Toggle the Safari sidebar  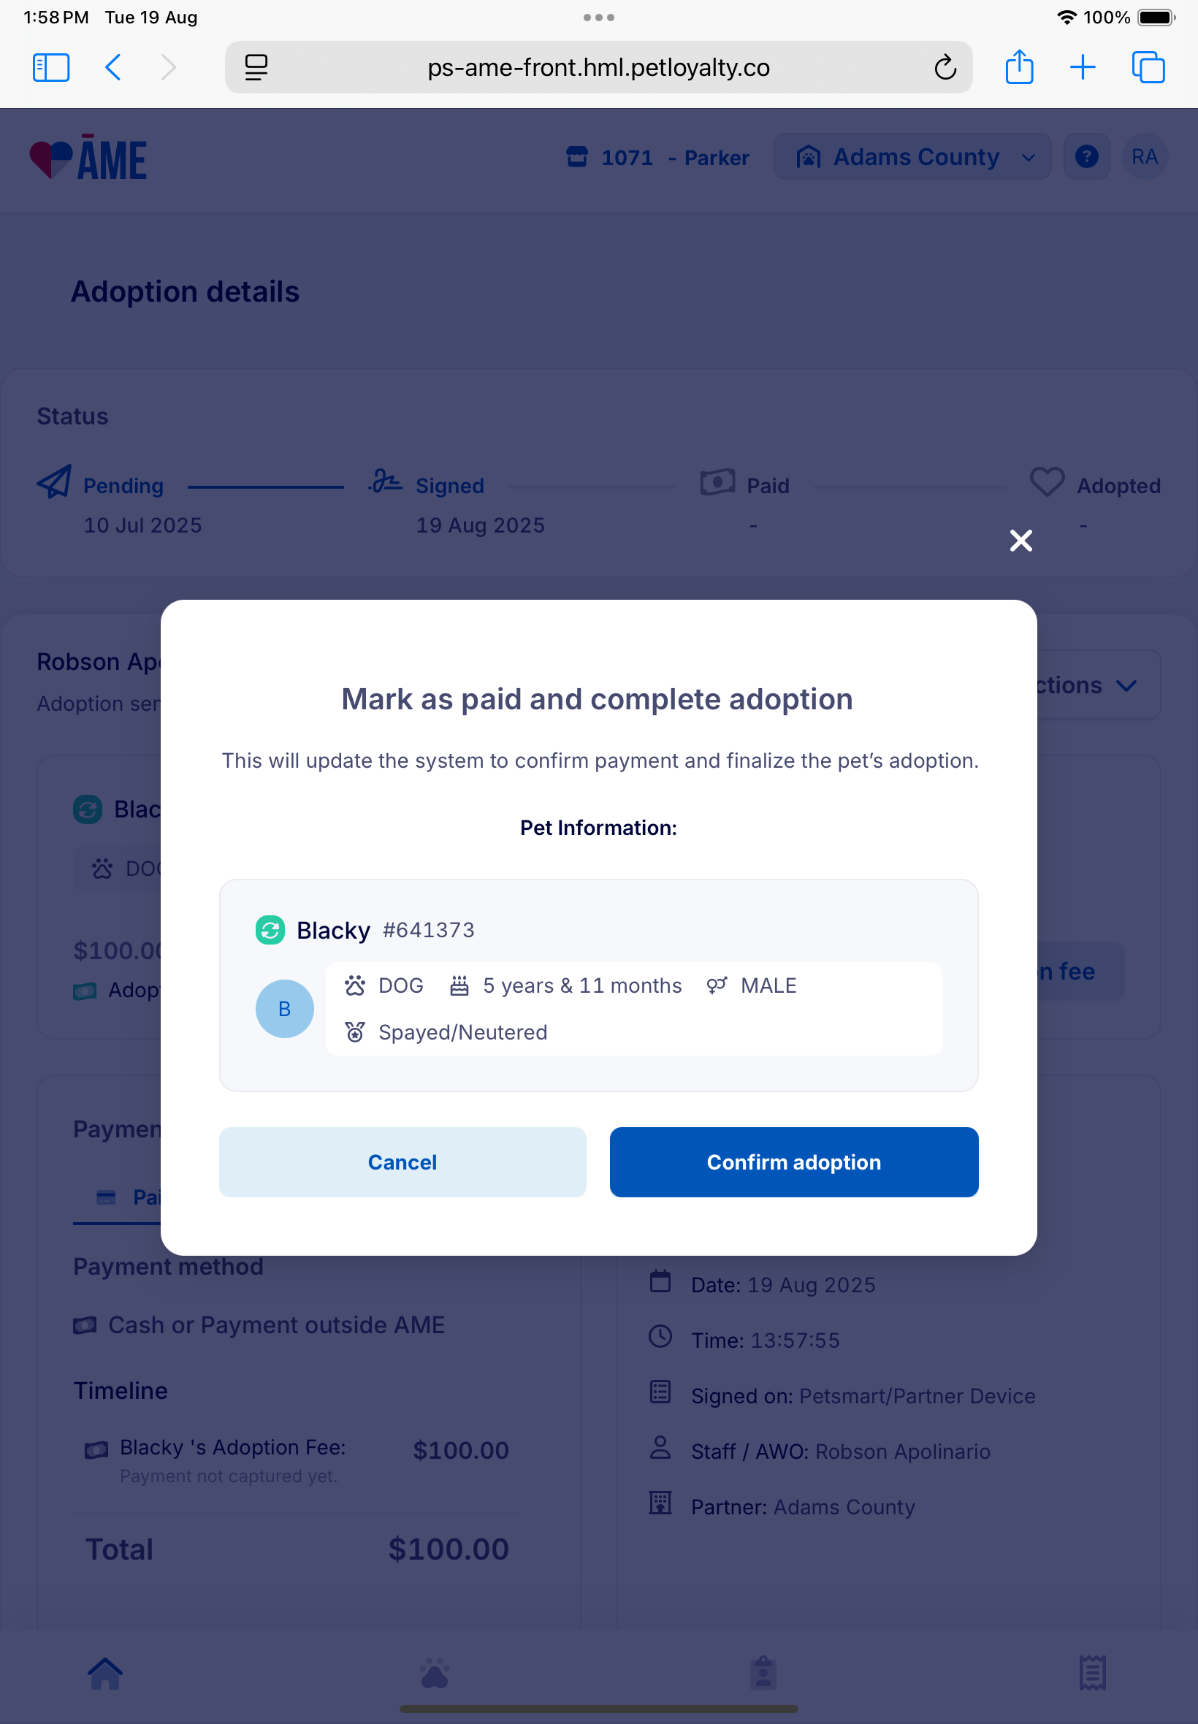(50, 66)
